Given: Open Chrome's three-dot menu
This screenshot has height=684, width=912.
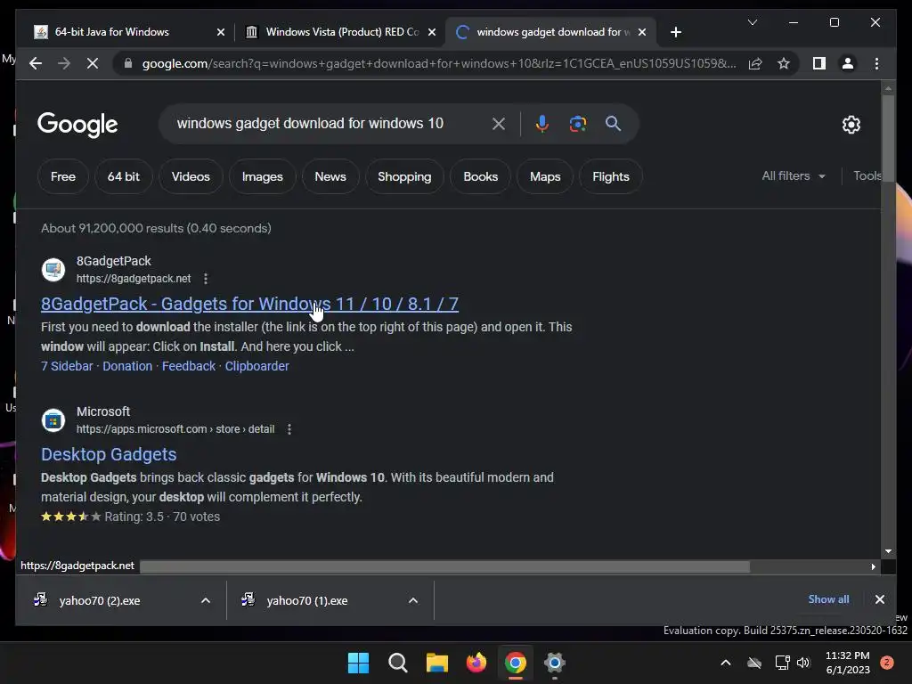Looking at the screenshot, I should pyautogui.click(x=876, y=63).
